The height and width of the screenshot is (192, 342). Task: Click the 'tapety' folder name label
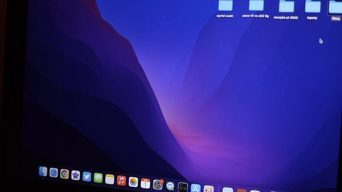pos(312,18)
